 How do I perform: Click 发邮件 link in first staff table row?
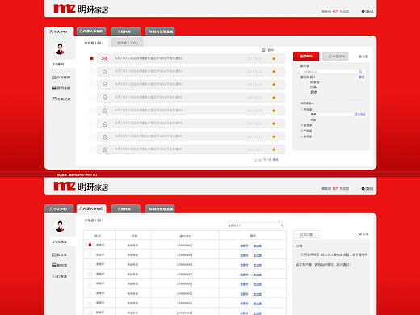(244, 246)
